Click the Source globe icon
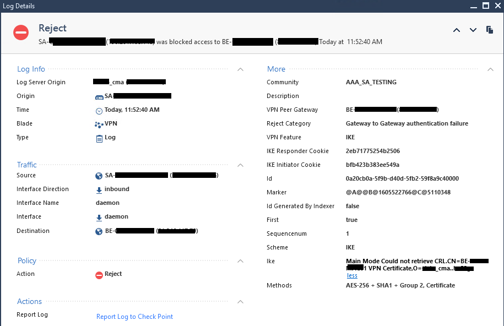 (x=99, y=176)
